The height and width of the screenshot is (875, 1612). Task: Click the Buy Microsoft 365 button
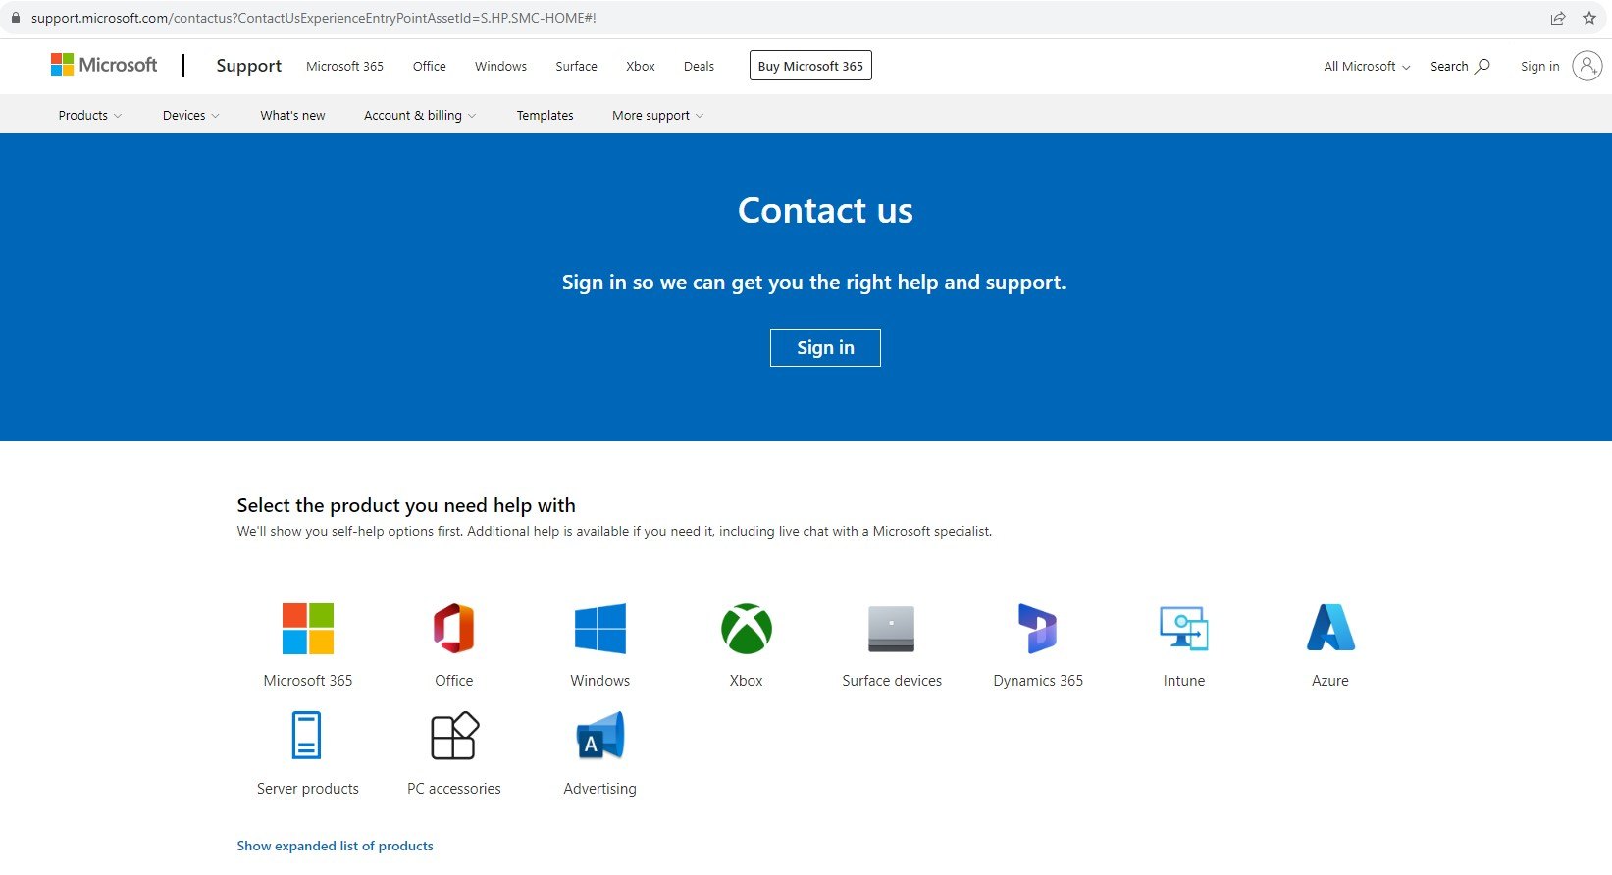(810, 66)
